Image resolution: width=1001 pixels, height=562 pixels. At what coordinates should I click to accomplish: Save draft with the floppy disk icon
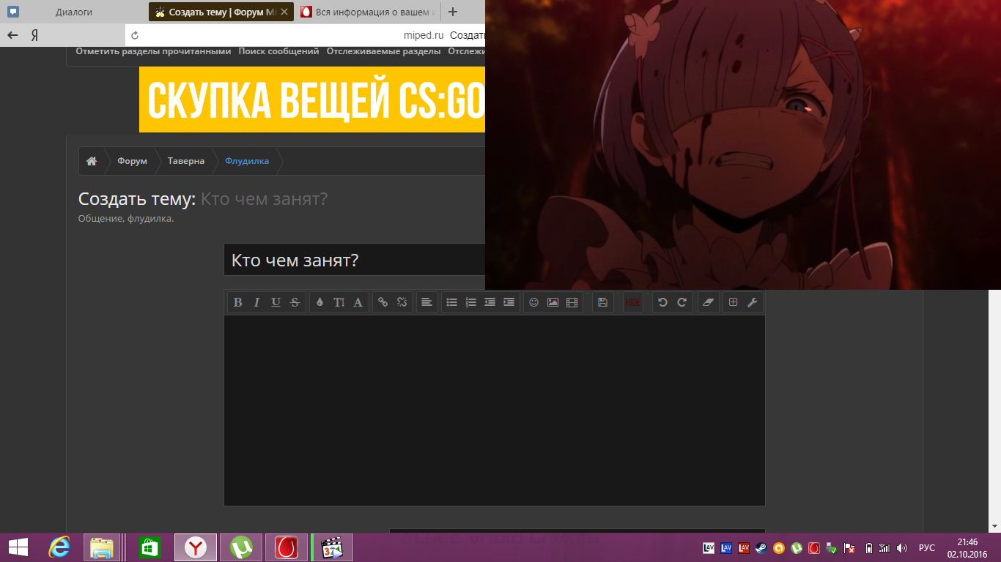tap(602, 302)
